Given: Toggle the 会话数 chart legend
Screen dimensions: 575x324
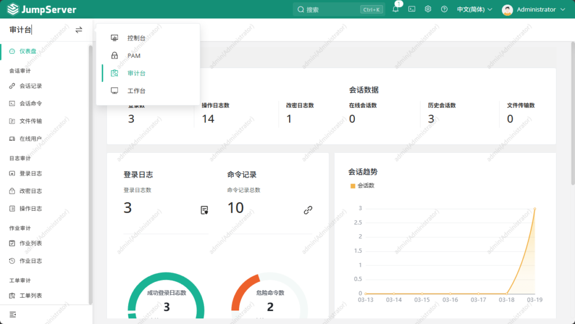Looking at the screenshot, I should click(362, 185).
